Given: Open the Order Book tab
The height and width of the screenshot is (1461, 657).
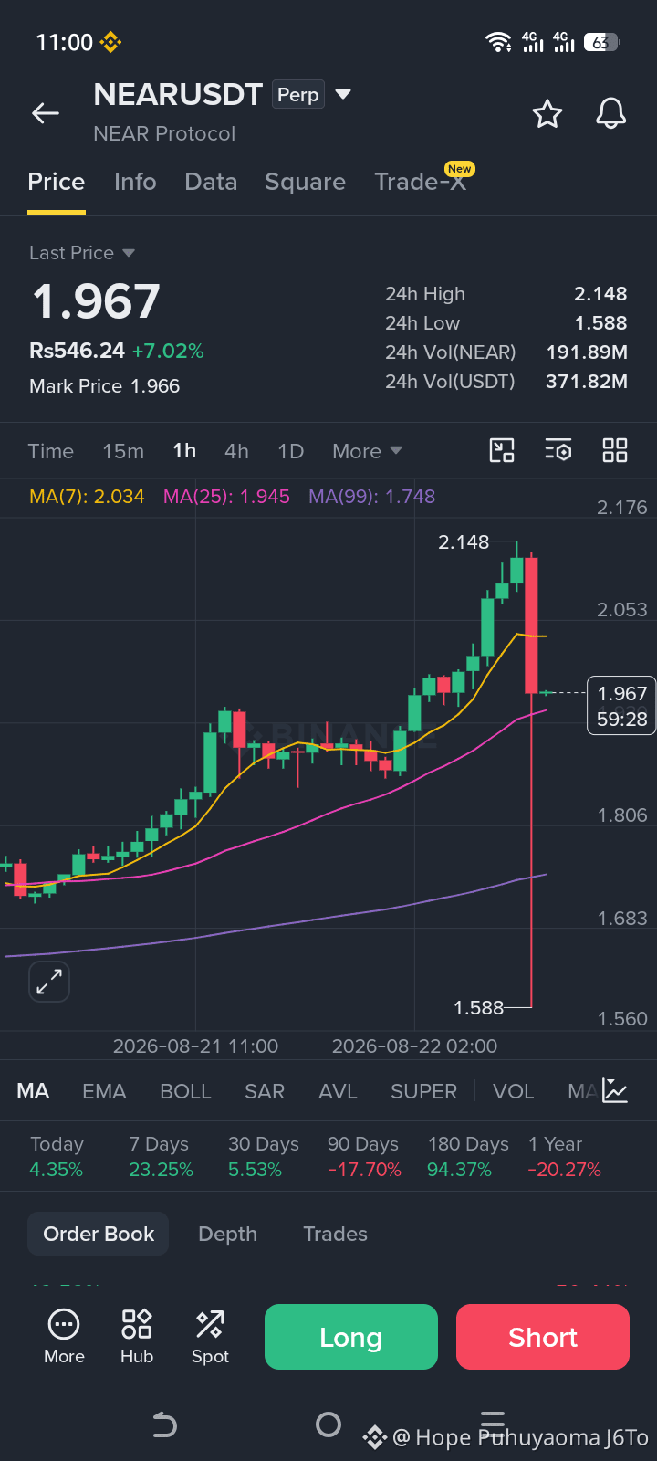Looking at the screenshot, I should coord(99,1234).
